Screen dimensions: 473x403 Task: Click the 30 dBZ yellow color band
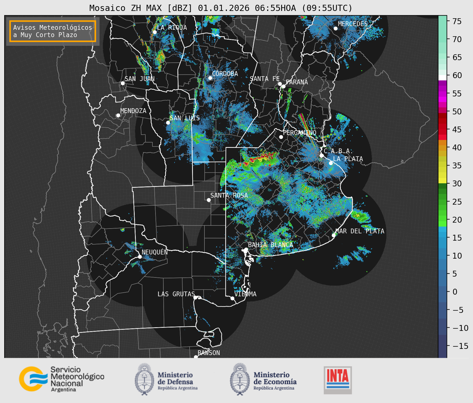pos(442,181)
